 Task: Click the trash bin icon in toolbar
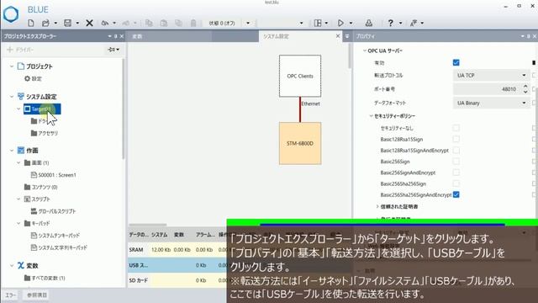click(193, 23)
